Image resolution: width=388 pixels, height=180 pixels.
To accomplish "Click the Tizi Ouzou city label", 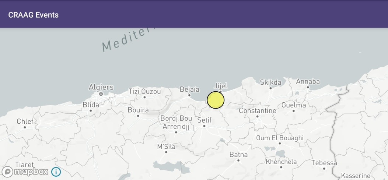I will point(144,92).
